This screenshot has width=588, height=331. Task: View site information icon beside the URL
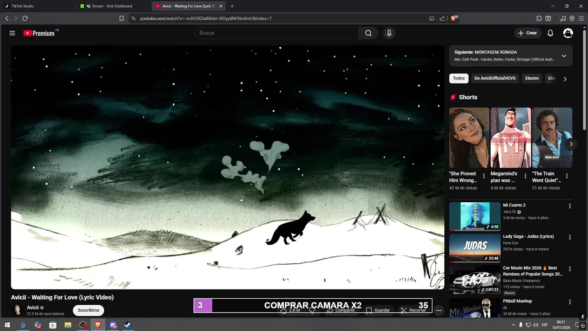click(x=133, y=18)
